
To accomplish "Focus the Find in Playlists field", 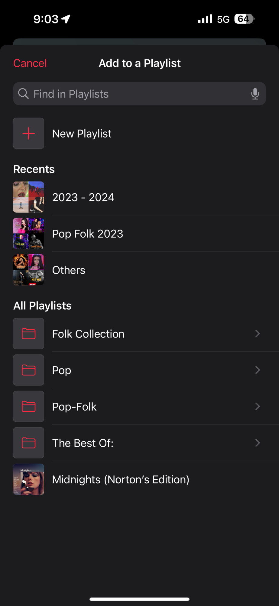I will [139, 94].
